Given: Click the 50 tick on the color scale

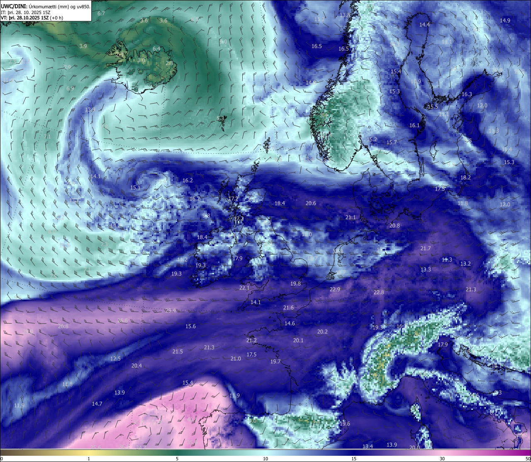Looking at the screenshot, I should coord(527,459).
